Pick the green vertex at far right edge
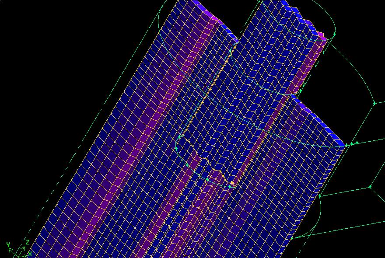Screen dimensions: 385x258 coord(374,103)
